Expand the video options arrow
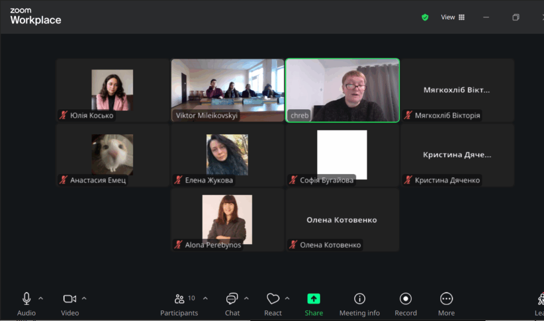544x321 pixels. [x=84, y=298]
